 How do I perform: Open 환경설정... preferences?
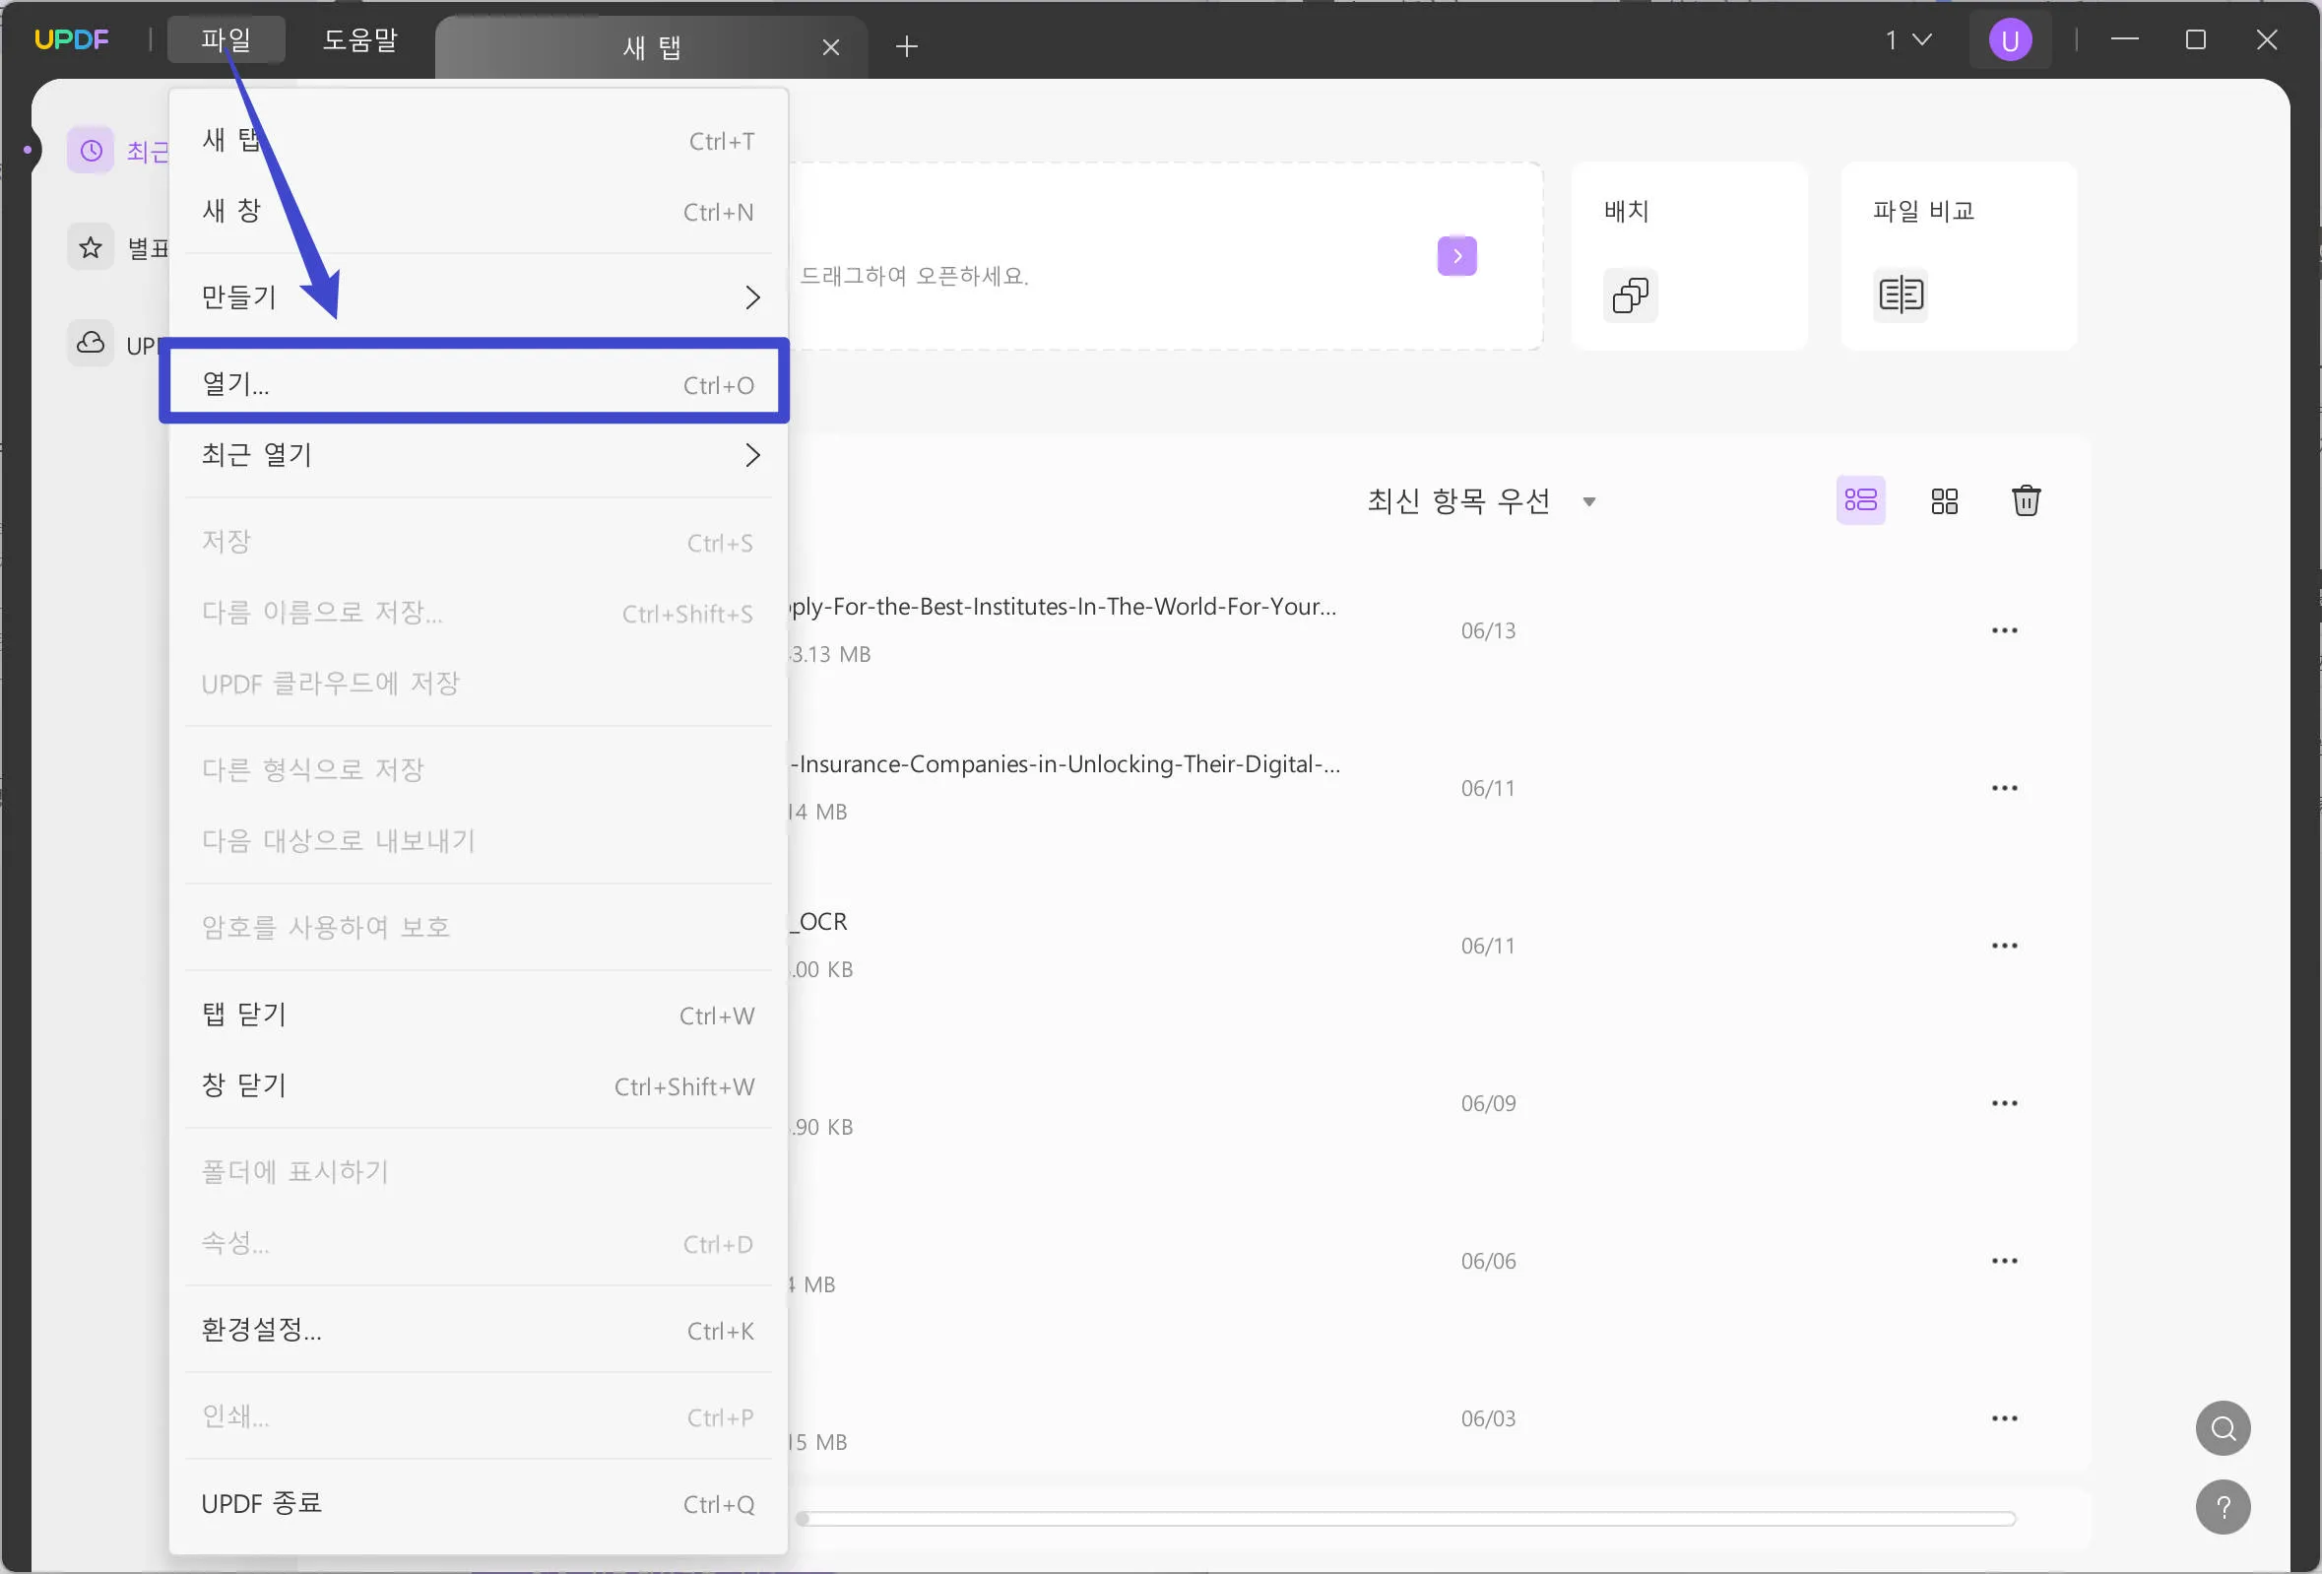pyautogui.click(x=478, y=1330)
